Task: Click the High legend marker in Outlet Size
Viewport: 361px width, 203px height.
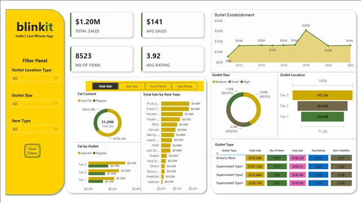Action: [x=241, y=82]
